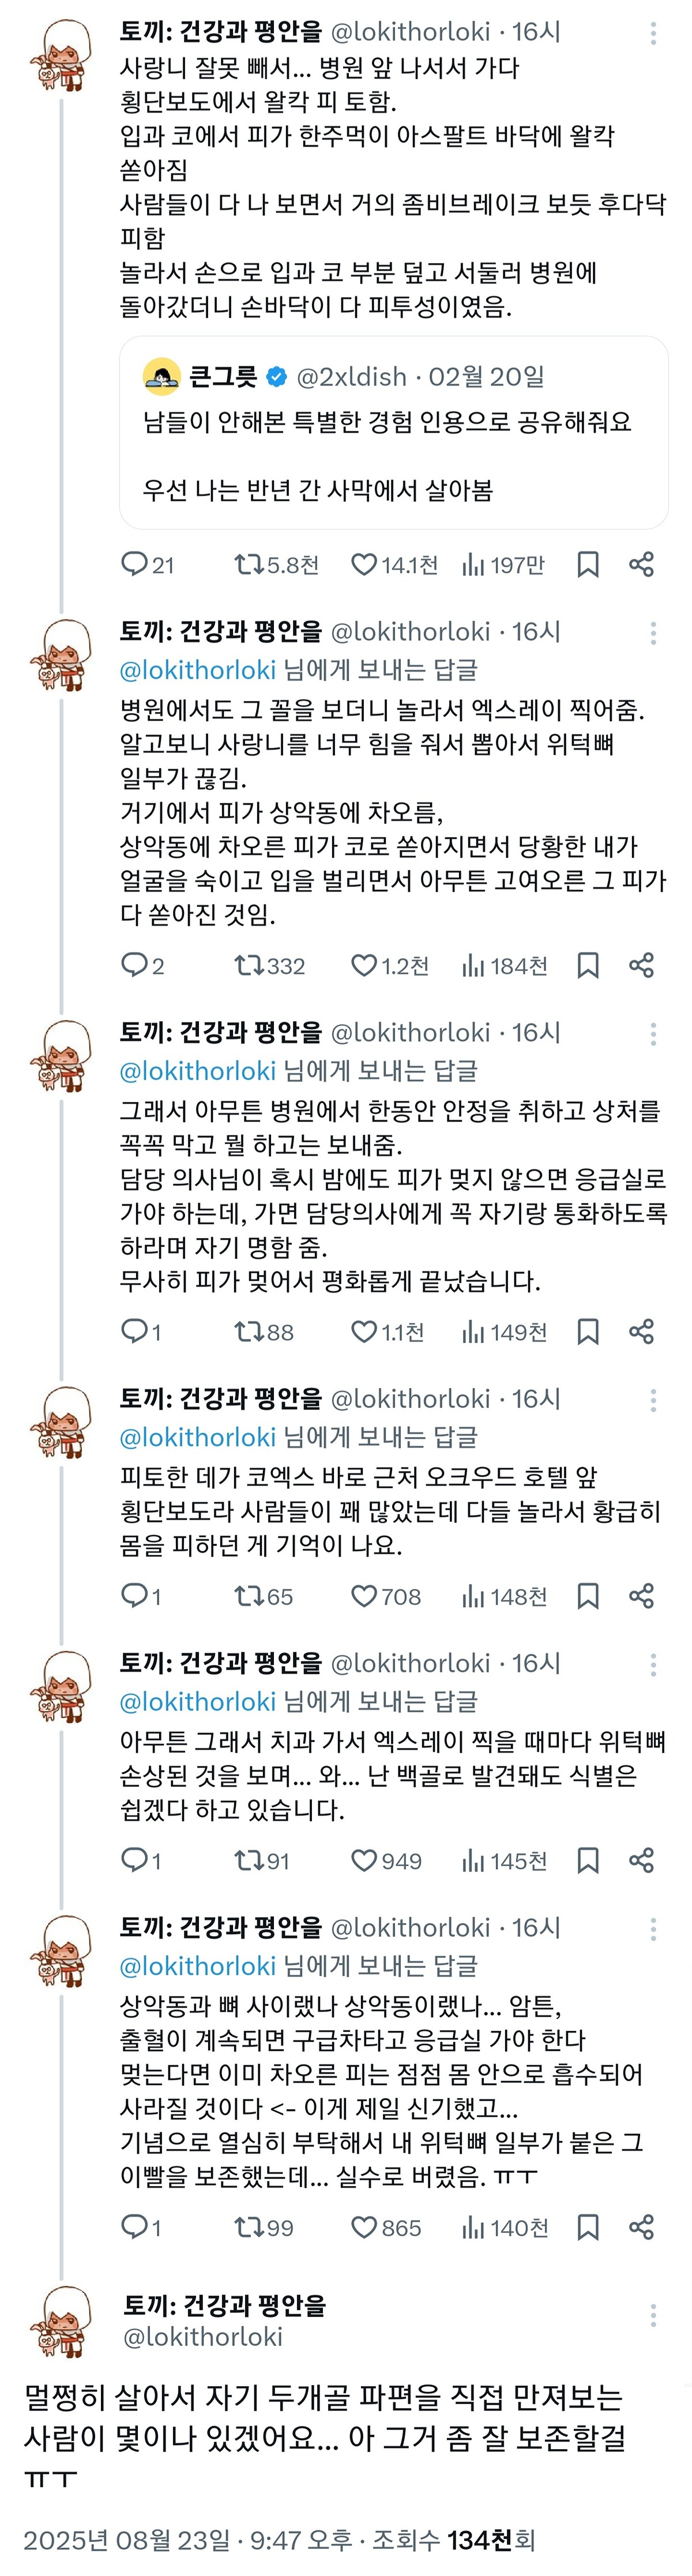692x2576 pixels.
Task: Click @lokithorloki mention in the second tweet
Action: coord(197,670)
